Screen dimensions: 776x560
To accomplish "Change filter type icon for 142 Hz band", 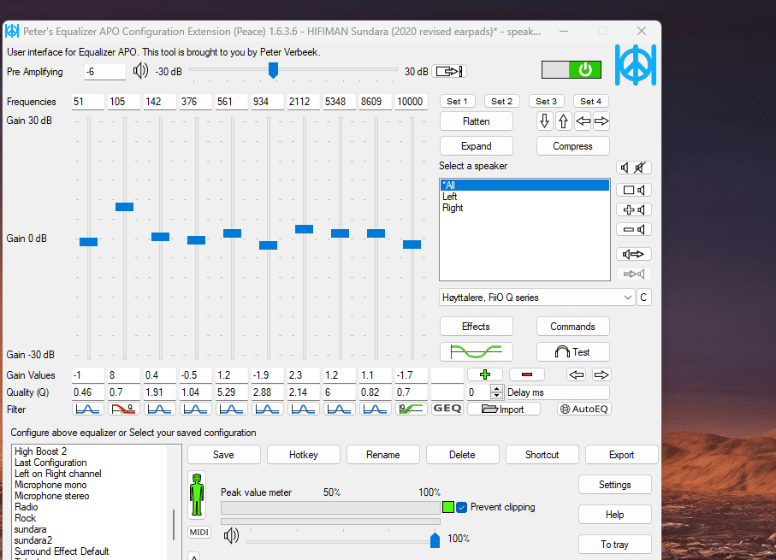I will (160, 410).
